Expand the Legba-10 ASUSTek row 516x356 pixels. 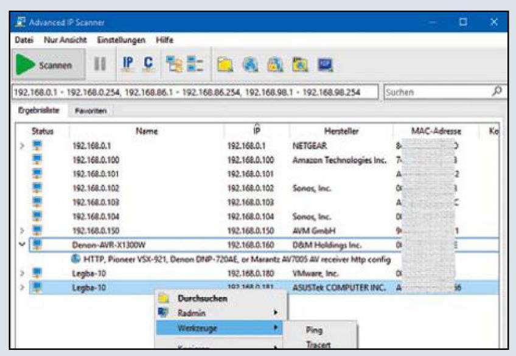click(22, 287)
